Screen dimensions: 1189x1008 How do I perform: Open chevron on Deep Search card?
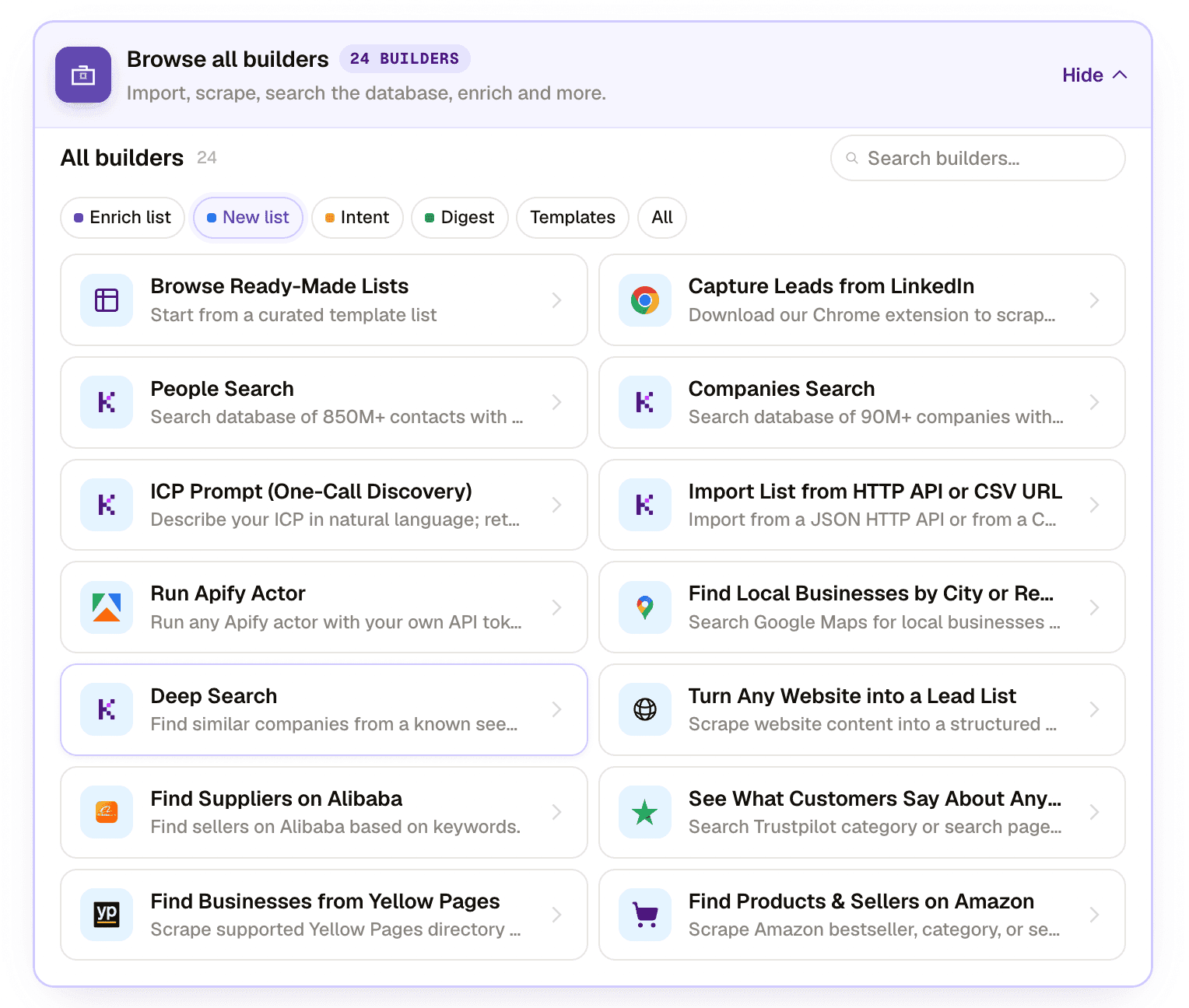556,709
